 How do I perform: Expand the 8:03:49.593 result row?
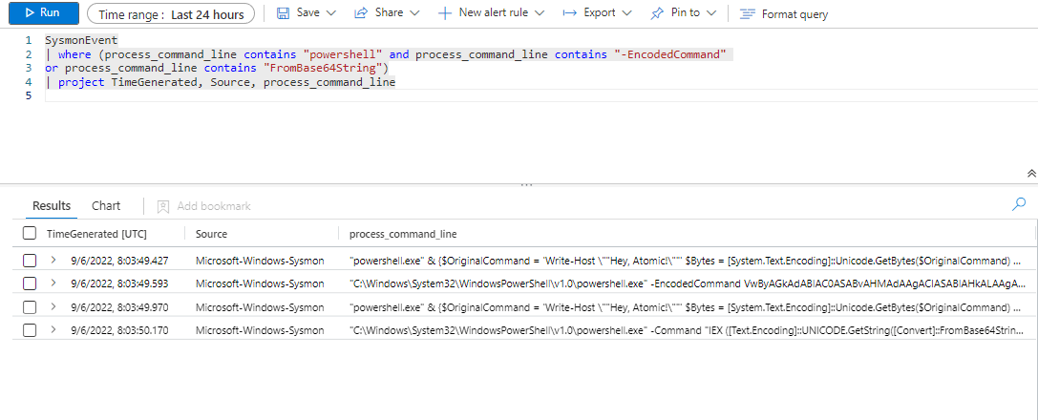point(53,283)
